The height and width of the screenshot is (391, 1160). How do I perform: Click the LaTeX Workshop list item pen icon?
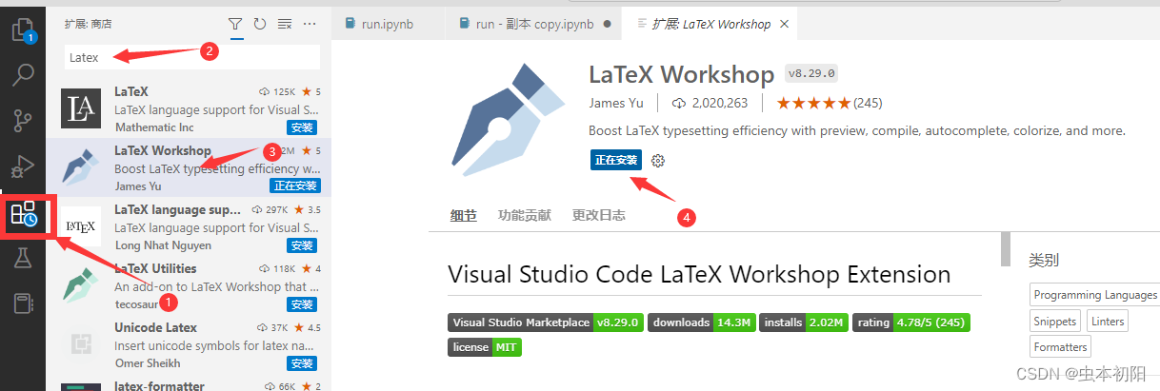tap(81, 166)
